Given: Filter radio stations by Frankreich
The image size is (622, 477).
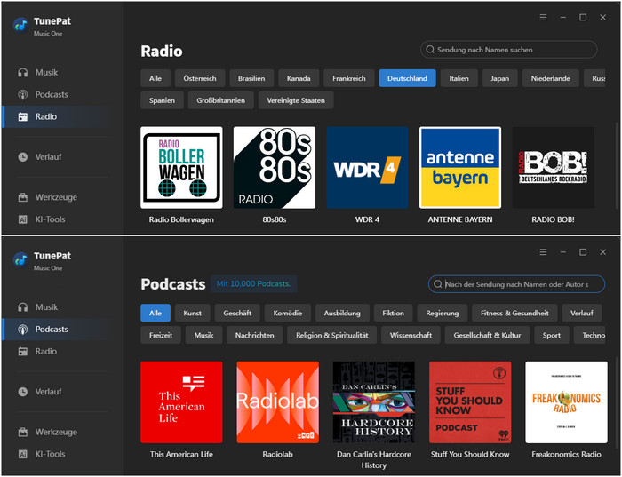Looking at the screenshot, I should pyautogui.click(x=349, y=78).
